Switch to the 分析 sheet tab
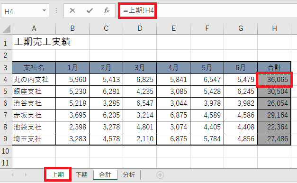Image resolution: width=297 pixels, height=183 pixels. [129, 174]
